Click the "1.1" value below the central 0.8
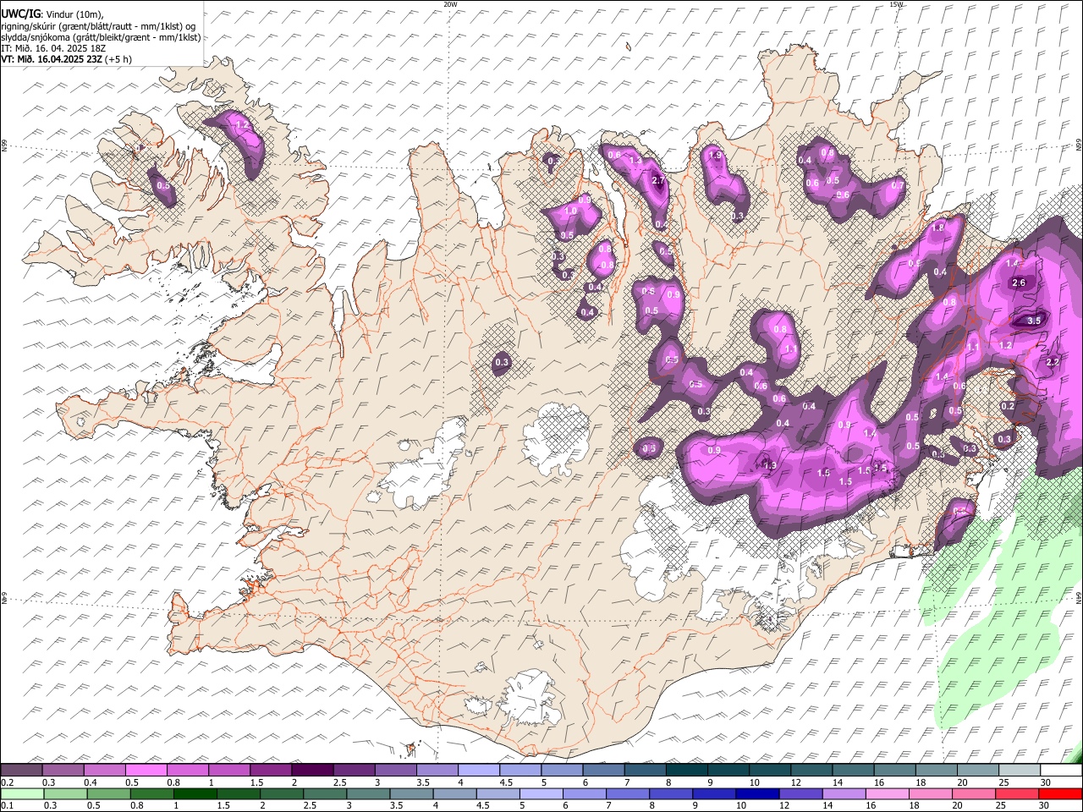The height and width of the screenshot is (812, 1083). click(792, 348)
